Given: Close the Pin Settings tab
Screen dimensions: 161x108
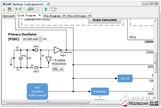Looking at the screenshot, I should pos(89,16).
